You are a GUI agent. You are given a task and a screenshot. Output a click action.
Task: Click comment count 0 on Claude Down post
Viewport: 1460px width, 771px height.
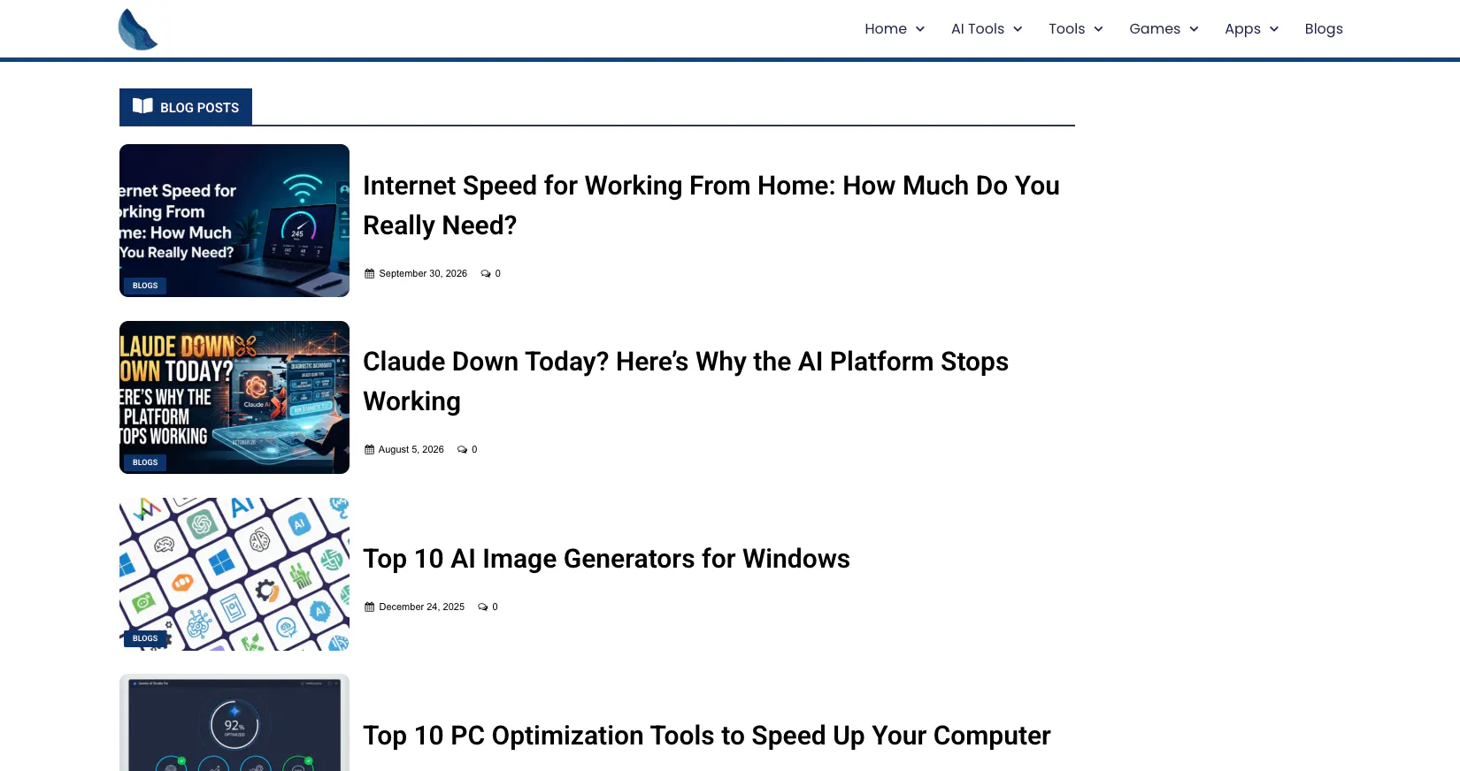coord(474,450)
